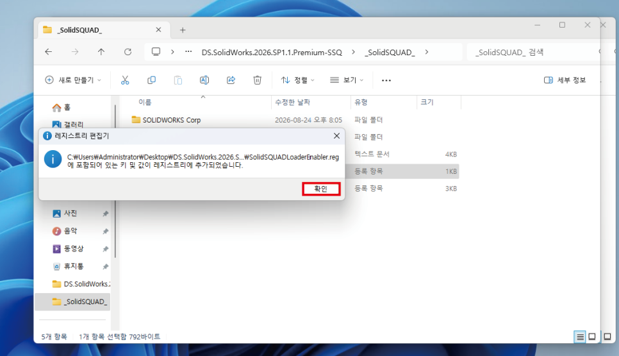This screenshot has height=356, width=619.
Task: Select the 등록 항목 1KB row
Action: pyautogui.click(x=402, y=171)
